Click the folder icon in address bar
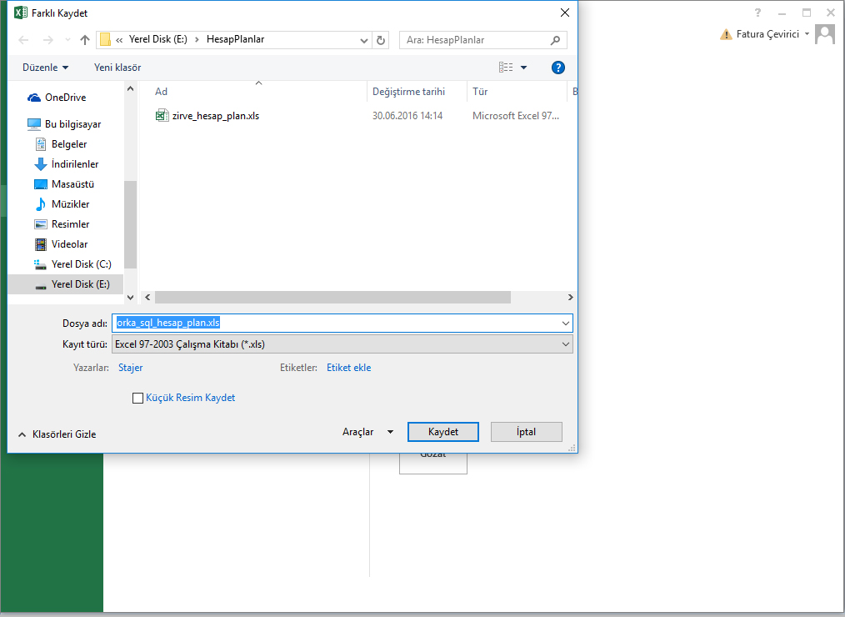The width and height of the screenshot is (845, 617). [x=106, y=40]
